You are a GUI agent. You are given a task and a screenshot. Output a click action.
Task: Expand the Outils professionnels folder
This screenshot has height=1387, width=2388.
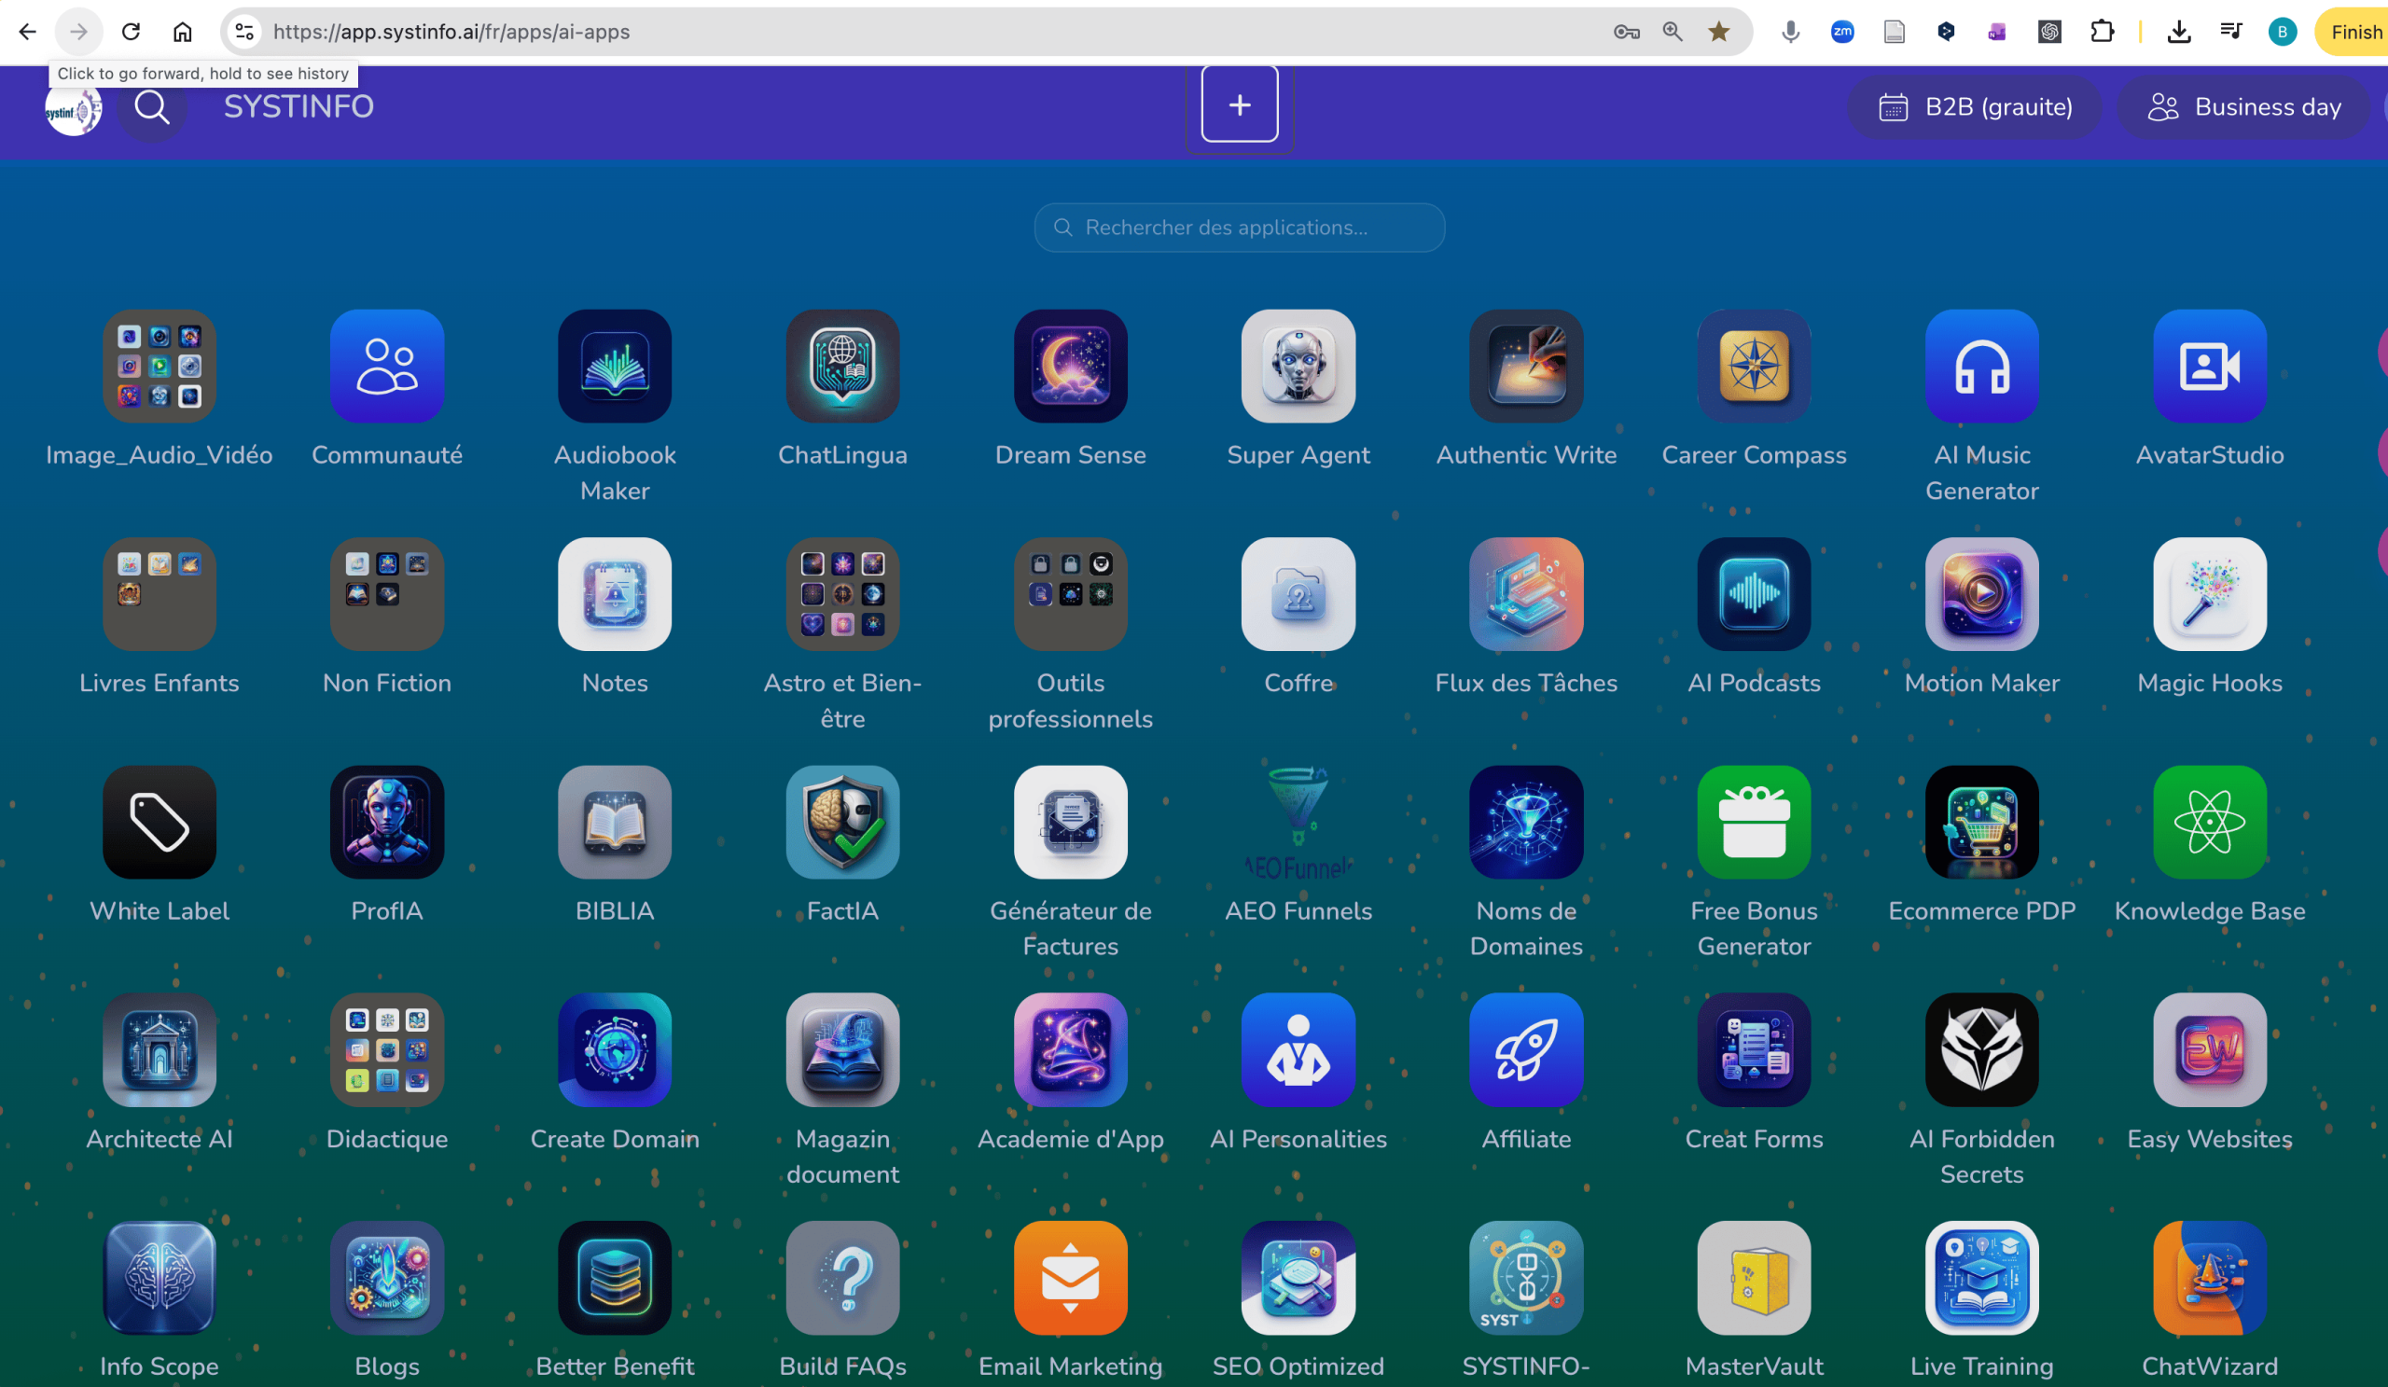(1070, 594)
